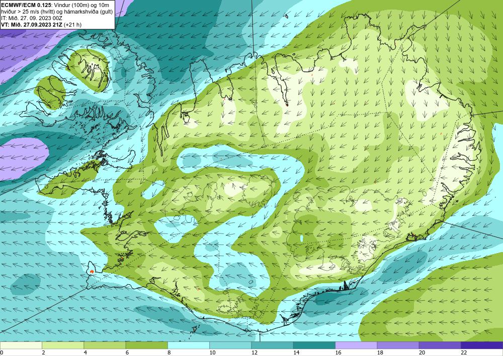Viewport: 503px width, 356px height.
Task: Click the legend label '6'
Action: tap(127, 352)
